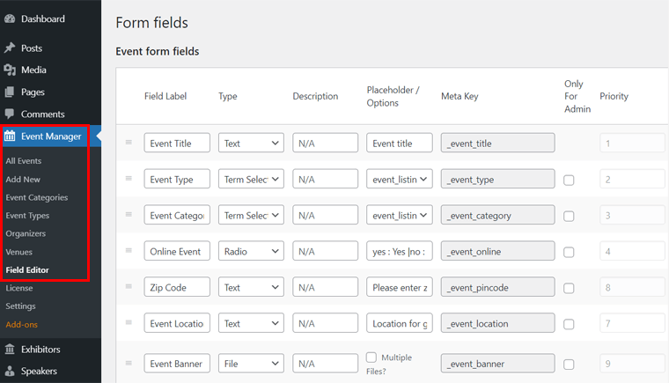Click drag handle for Zip Code row

[129, 286]
